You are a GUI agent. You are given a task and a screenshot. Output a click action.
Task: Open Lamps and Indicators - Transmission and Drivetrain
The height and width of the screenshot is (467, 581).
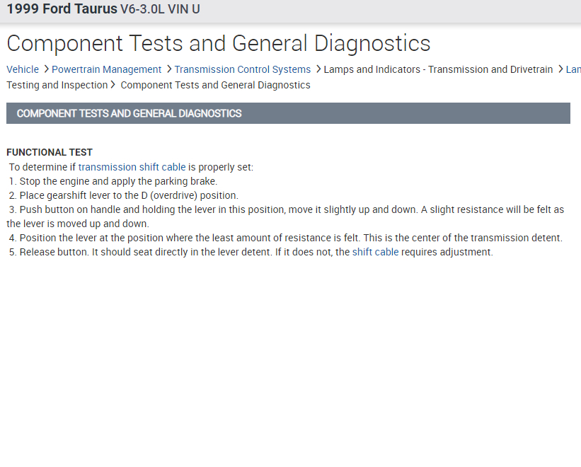[x=438, y=69]
